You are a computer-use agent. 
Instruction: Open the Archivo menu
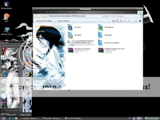(37, 12)
